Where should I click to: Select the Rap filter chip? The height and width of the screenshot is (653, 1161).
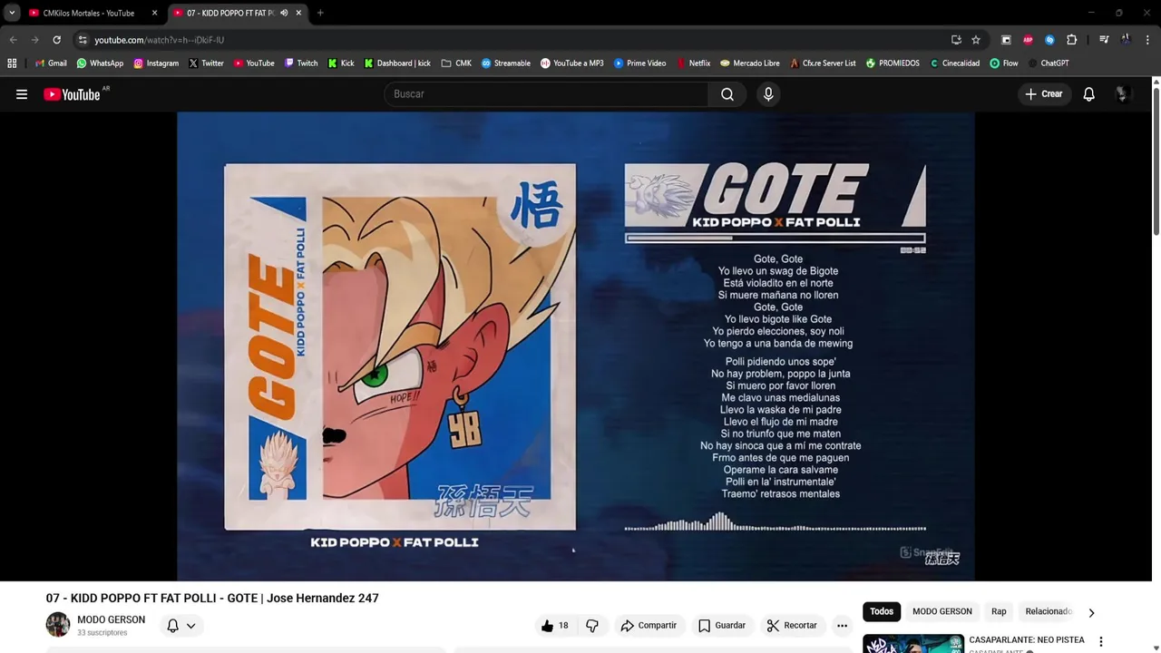tap(999, 612)
